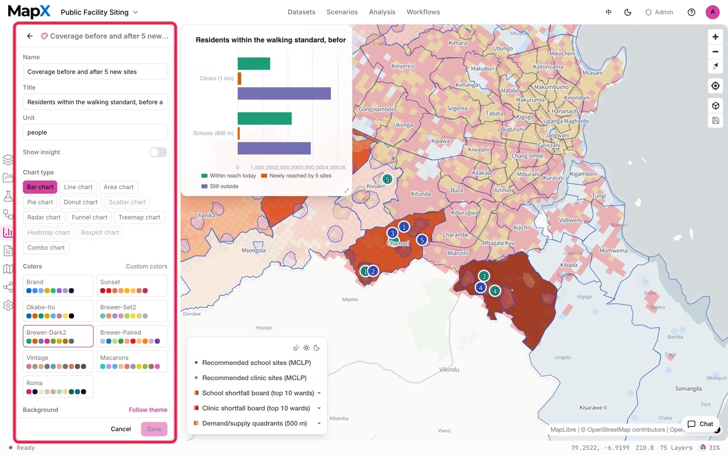Select the Combo chart type

(x=46, y=248)
